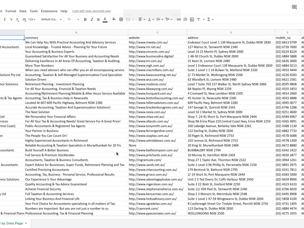The width and height of the screenshot is (304, 228).
Task: Open the Extensions menu
Action: point(49,11)
